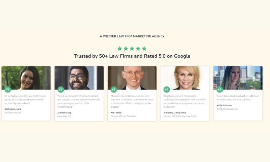Click The Law Office of Paul Black text
Viewport: 270px width, 162px height.
click(124, 116)
